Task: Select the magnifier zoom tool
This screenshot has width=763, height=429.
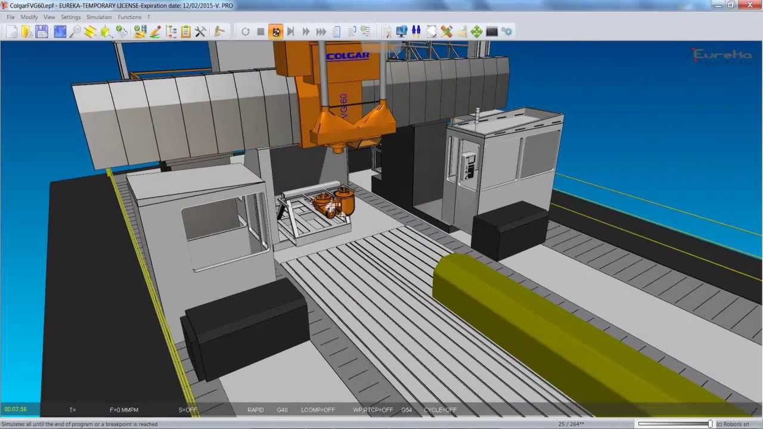Action: pos(75,32)
